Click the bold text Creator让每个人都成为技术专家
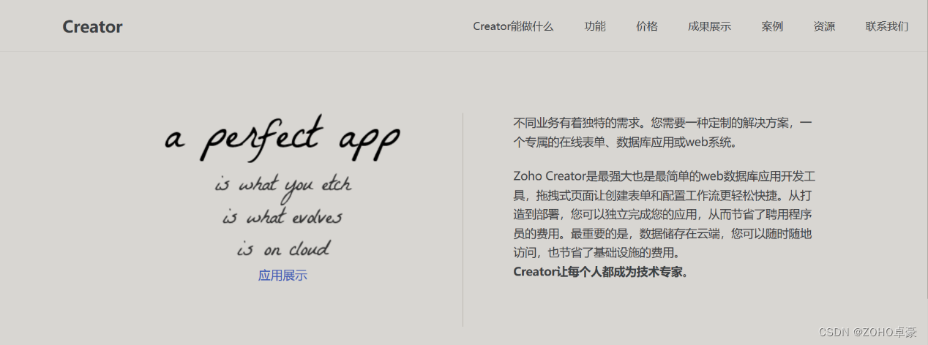The width and height of the screenshot is (928, 345). tap(601, 272)
